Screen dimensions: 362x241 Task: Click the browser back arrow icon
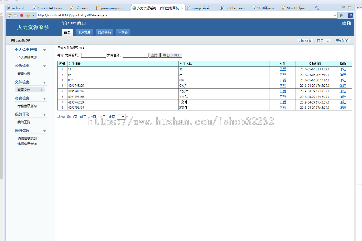click(9, 16)
